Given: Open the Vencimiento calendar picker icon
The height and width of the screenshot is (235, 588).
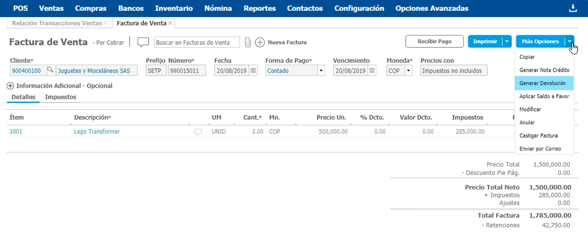Looking at the screenshot, I should click(372, 71).
